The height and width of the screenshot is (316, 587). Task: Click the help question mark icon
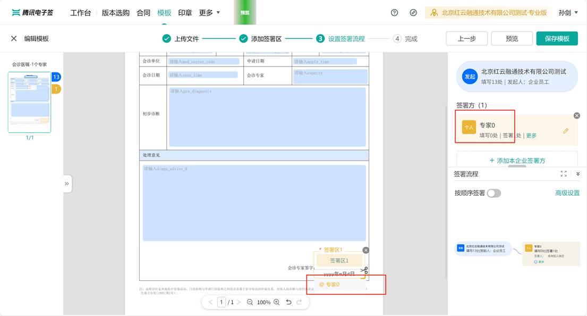coord(394,13)
